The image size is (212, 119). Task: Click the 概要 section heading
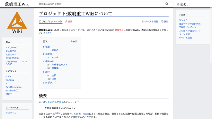pos(43,96)
